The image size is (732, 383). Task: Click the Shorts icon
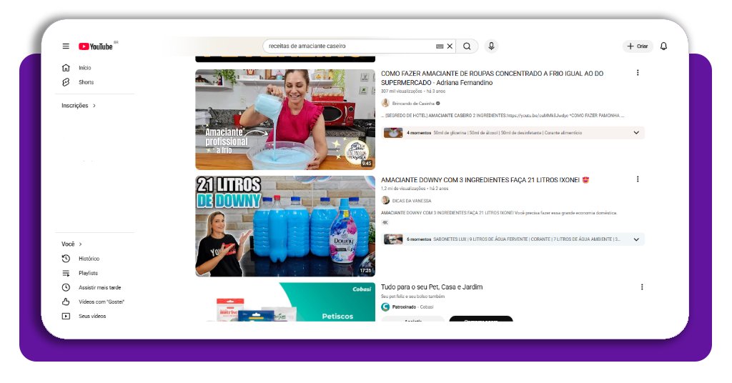pos(66,82)
